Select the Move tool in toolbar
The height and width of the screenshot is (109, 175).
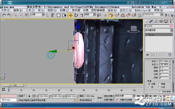(x=71, y=15)
